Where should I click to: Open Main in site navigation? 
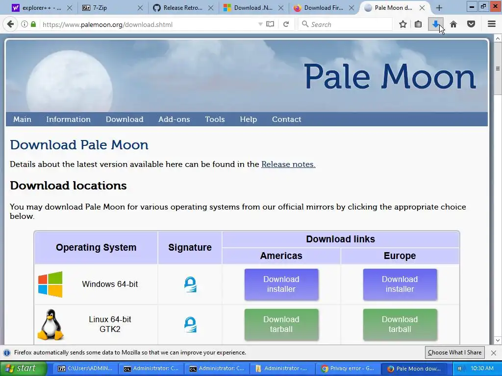(x=22, y=119)
